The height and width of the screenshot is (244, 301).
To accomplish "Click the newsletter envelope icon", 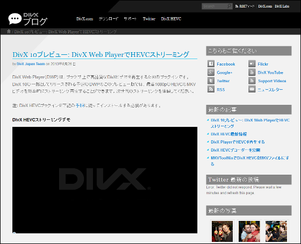I will (252, 89).
